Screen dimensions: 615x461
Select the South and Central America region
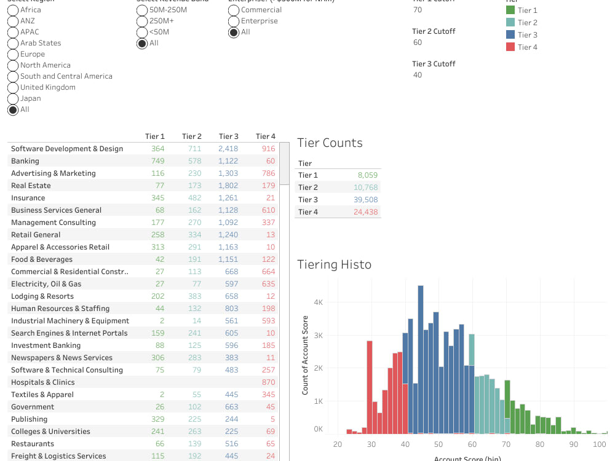(x=13, y=76)
